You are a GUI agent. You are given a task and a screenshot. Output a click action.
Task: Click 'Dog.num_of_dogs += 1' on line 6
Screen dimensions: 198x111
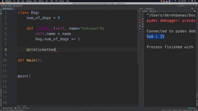coord(58,39)
